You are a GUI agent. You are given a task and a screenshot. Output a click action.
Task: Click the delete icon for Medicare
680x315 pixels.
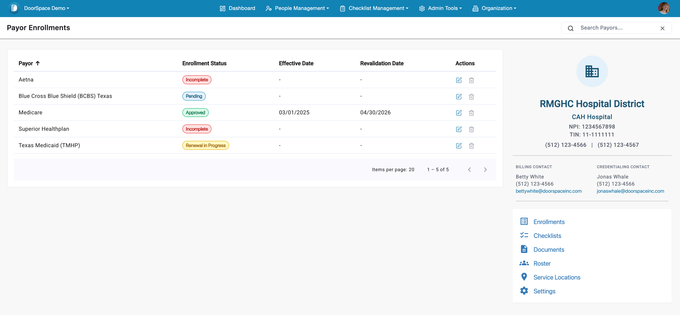tap(471, 113)
